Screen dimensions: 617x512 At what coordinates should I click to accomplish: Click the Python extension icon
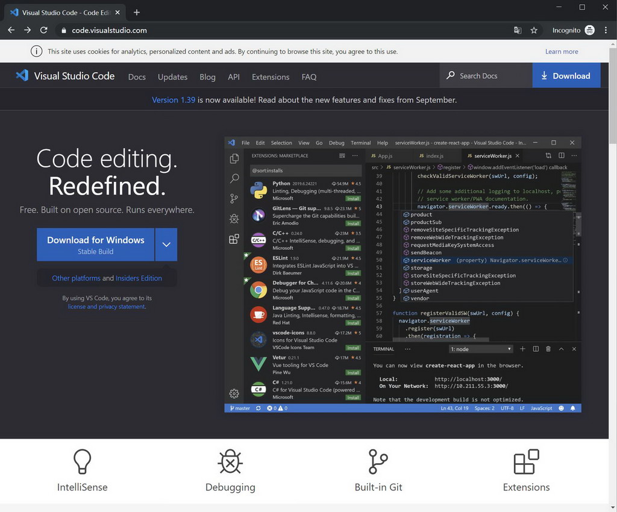coord(258,190)
